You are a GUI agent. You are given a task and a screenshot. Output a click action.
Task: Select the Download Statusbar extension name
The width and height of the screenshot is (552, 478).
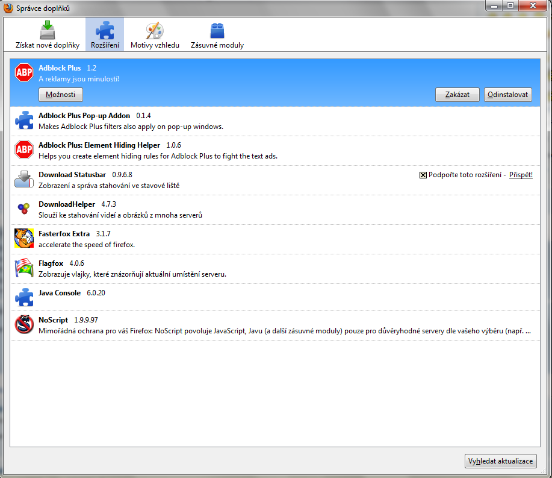[x=72, y=175]
